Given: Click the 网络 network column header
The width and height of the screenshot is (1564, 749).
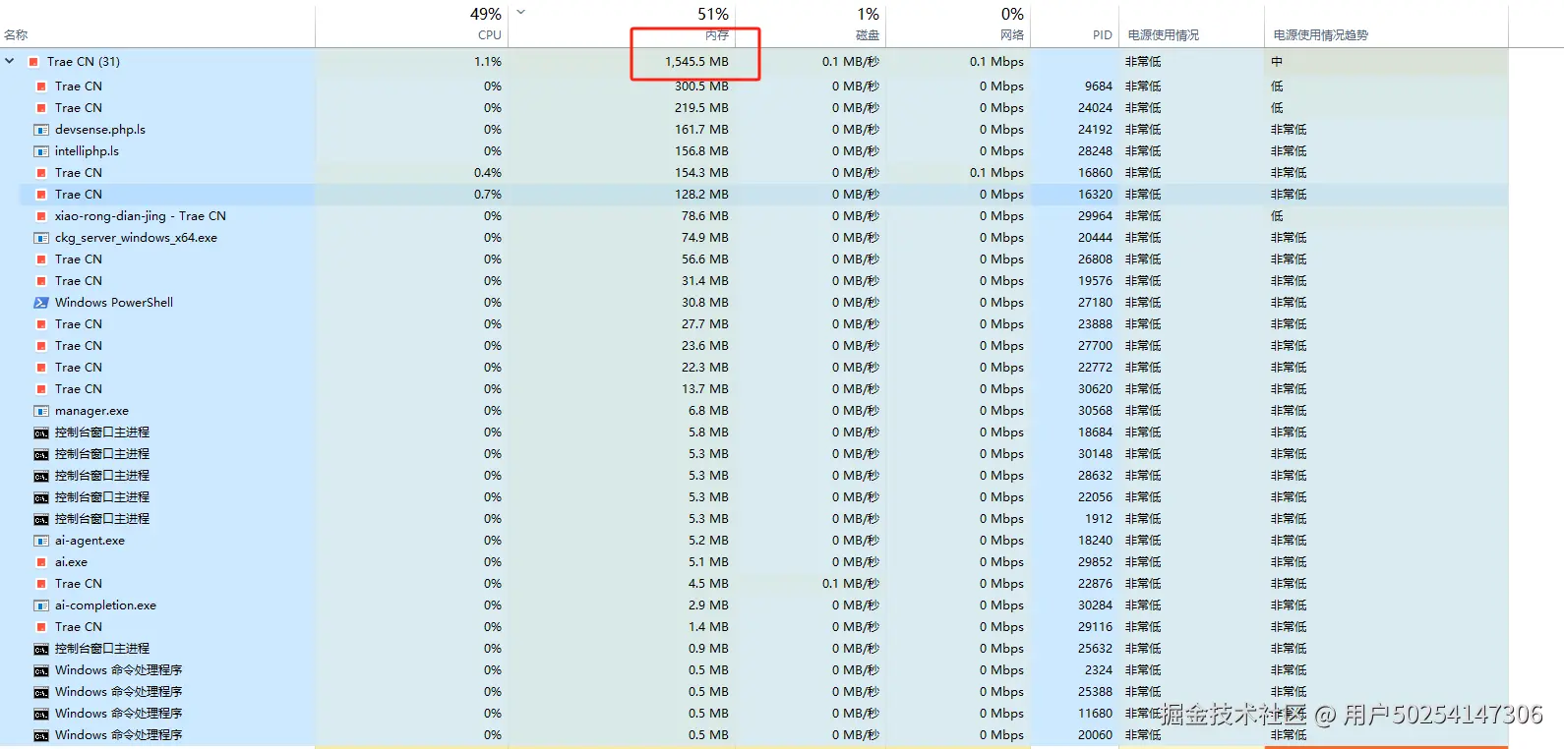Looking at the screenshot, I should pos(1011,34).
